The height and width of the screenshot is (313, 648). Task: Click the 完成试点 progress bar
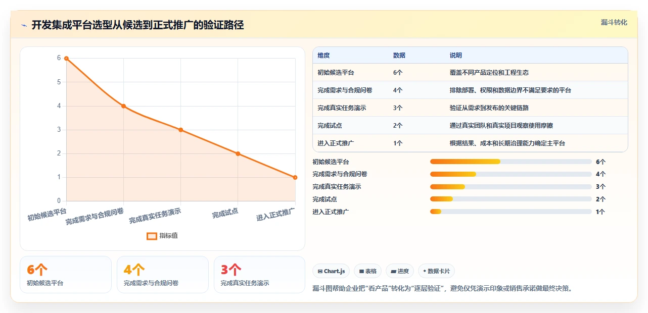511,199
